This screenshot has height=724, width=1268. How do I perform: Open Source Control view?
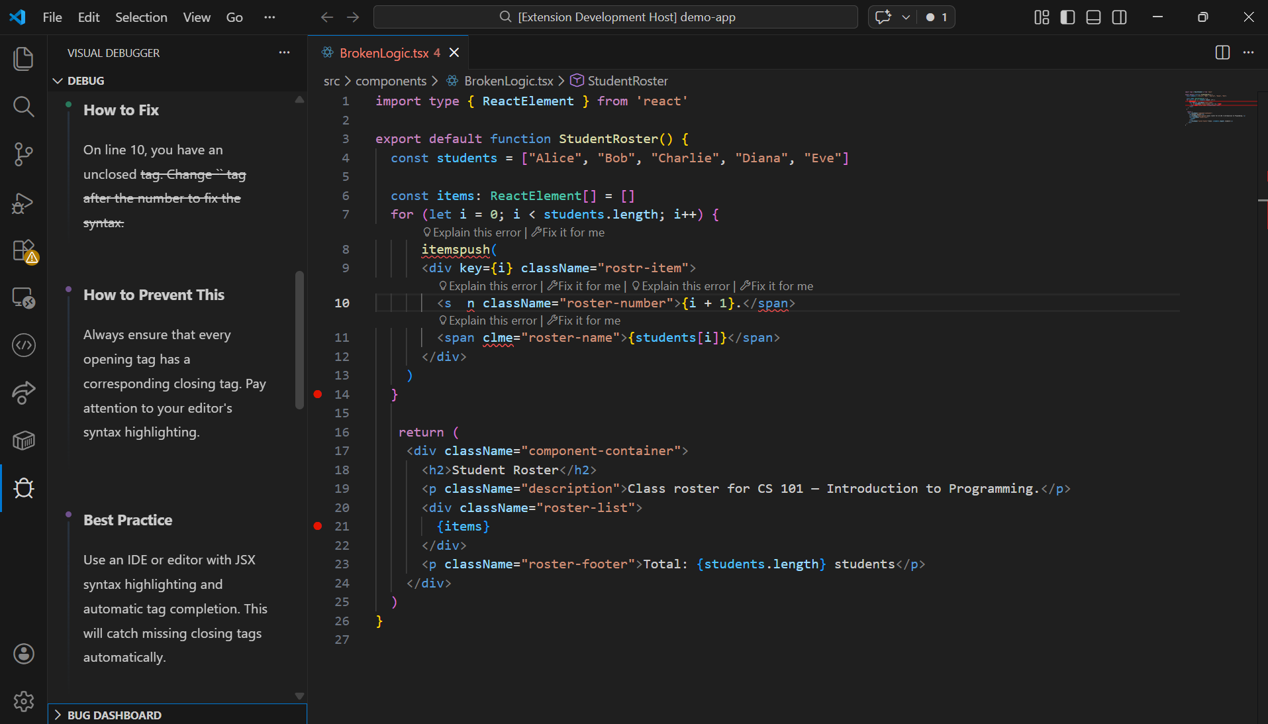point(24,154)
